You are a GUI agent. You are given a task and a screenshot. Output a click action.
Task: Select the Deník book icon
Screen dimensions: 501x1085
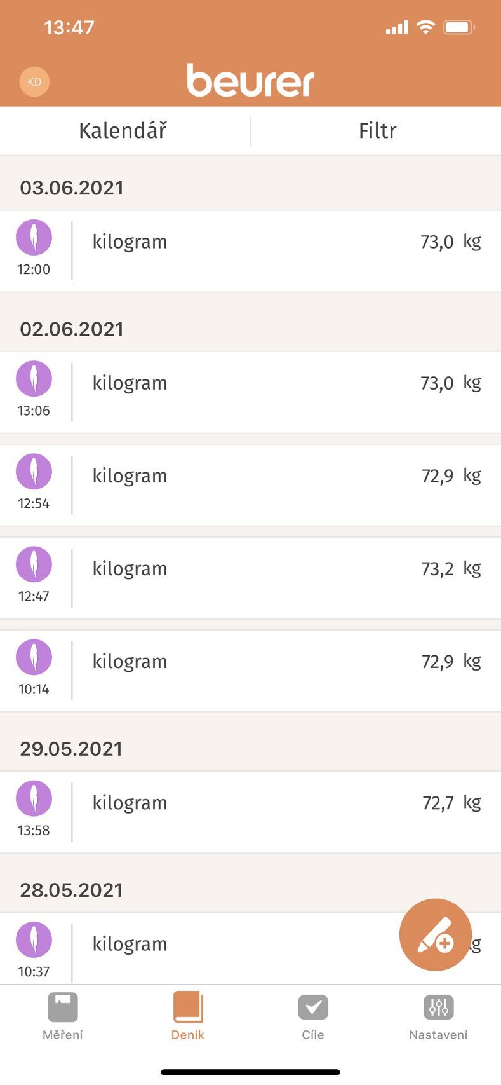[188, 1007]
